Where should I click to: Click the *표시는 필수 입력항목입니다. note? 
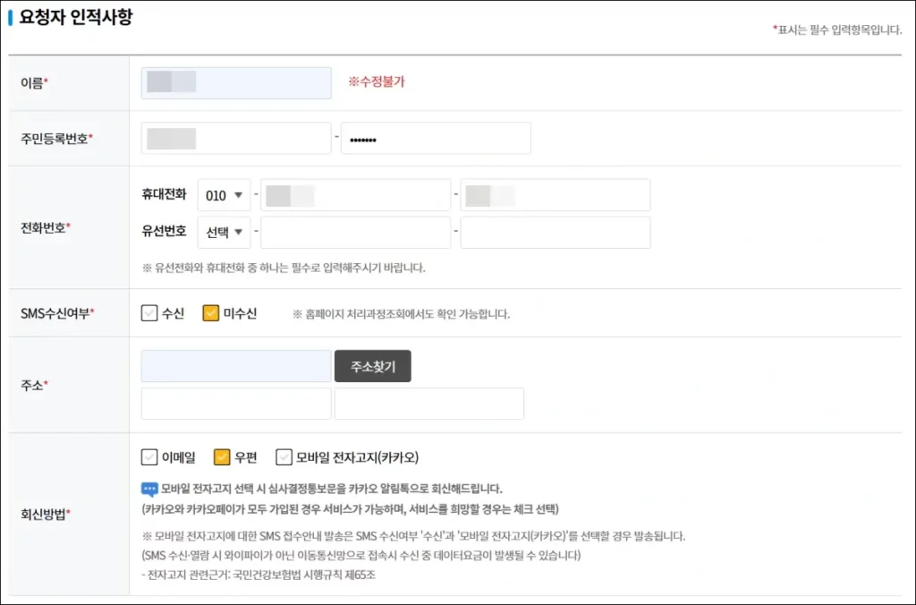click(x=837, y=30)
